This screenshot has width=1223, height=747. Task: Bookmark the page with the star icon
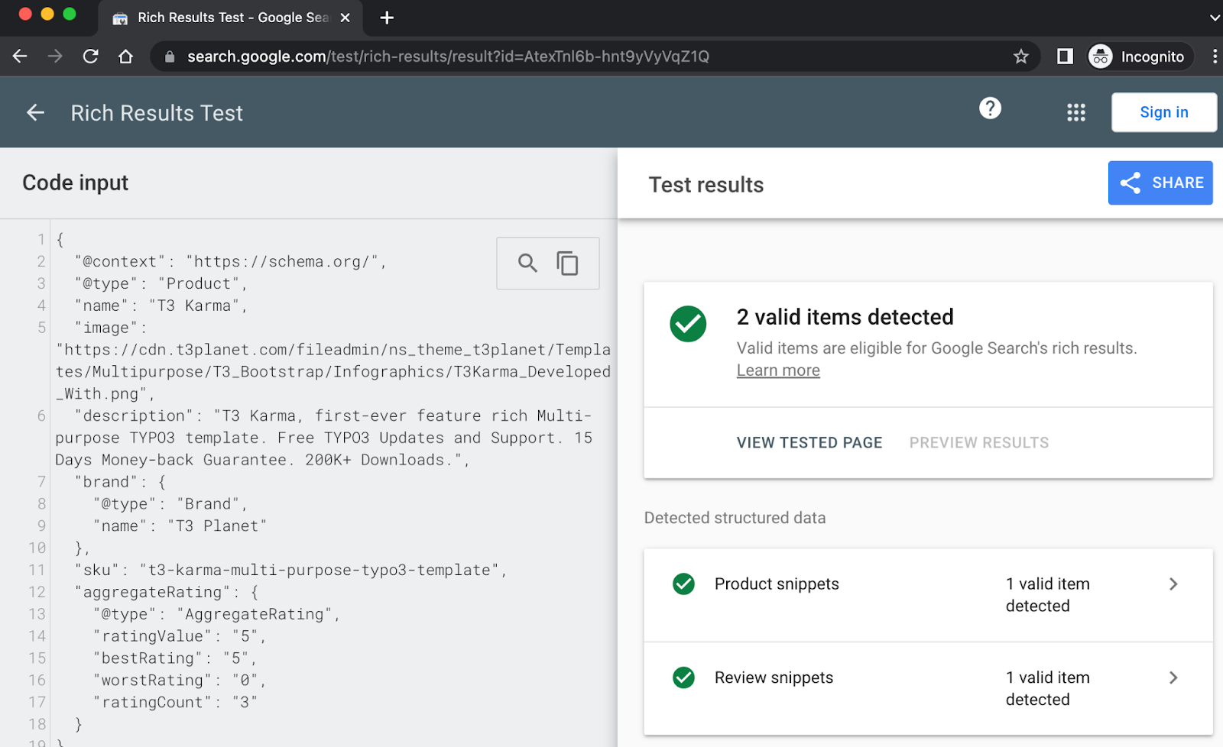tap(1021, 56)
